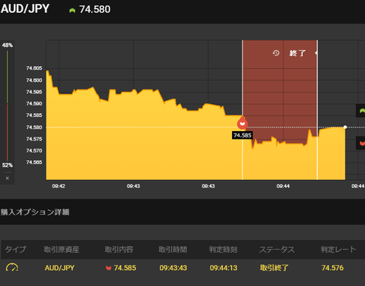
Task: Click the red entry-point marker on the chart
Action: coord(243,123)
